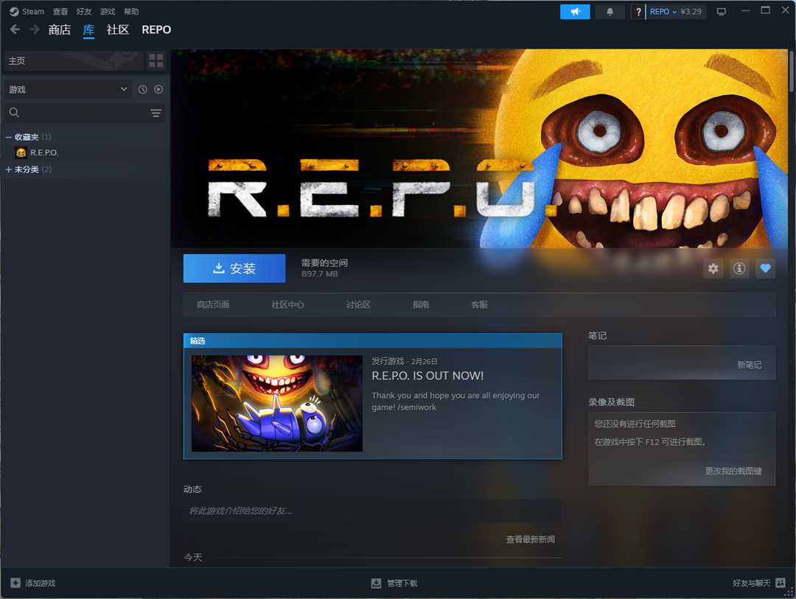The height and width of the screenshot is (599, 796).
Task: Click the grid view icon beside 主页
Action: point(156,60)
